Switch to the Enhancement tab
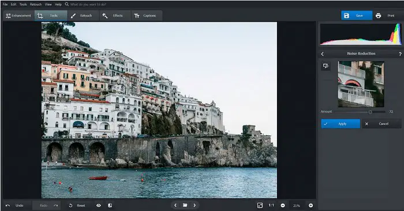Image resolution: width=404 pixels, height=211 pixels. pyautogui.click(x=18, y=16)
